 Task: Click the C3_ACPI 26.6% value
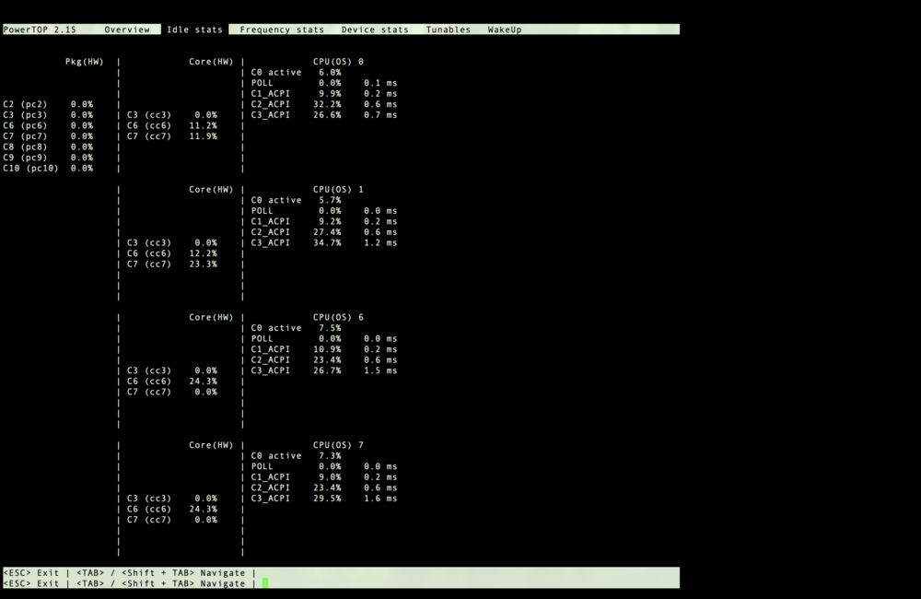click(327, 114)
